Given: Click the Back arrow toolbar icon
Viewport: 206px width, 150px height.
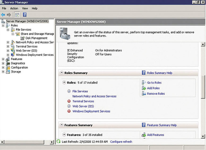Looking at the screenshot, I should click(x=3, y=15).
